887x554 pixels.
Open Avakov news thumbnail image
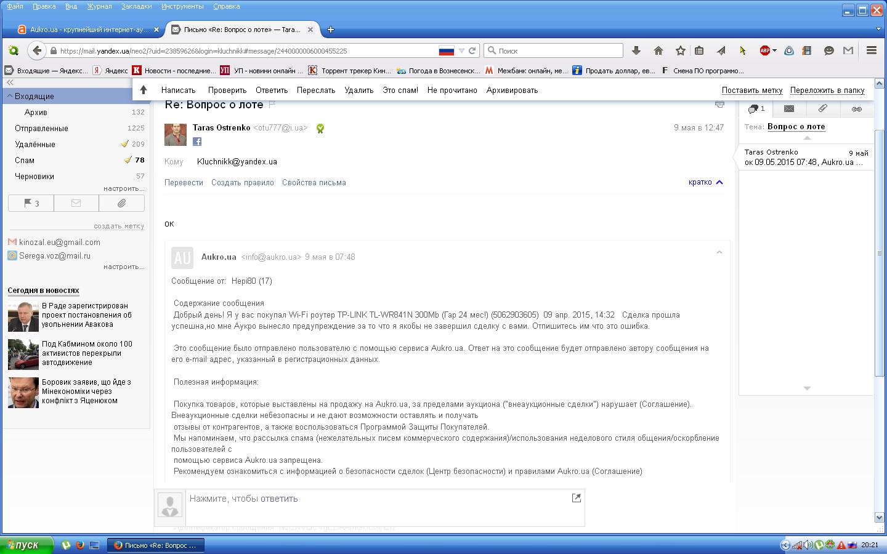tap(23, 316)
